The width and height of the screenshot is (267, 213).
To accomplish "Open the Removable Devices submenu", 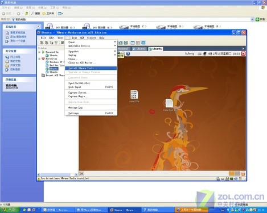I will 91,46.
